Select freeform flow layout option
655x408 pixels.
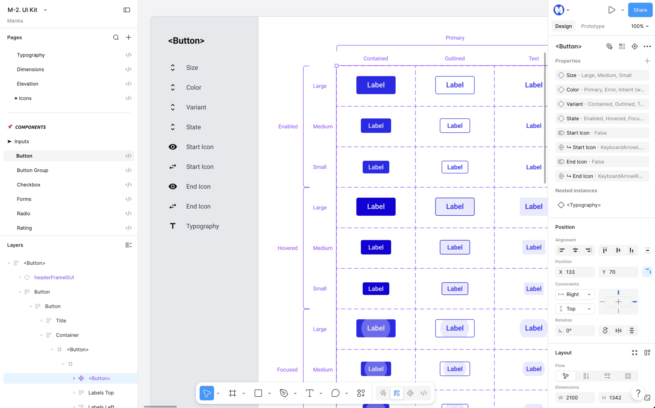click(x=565, y=376)
